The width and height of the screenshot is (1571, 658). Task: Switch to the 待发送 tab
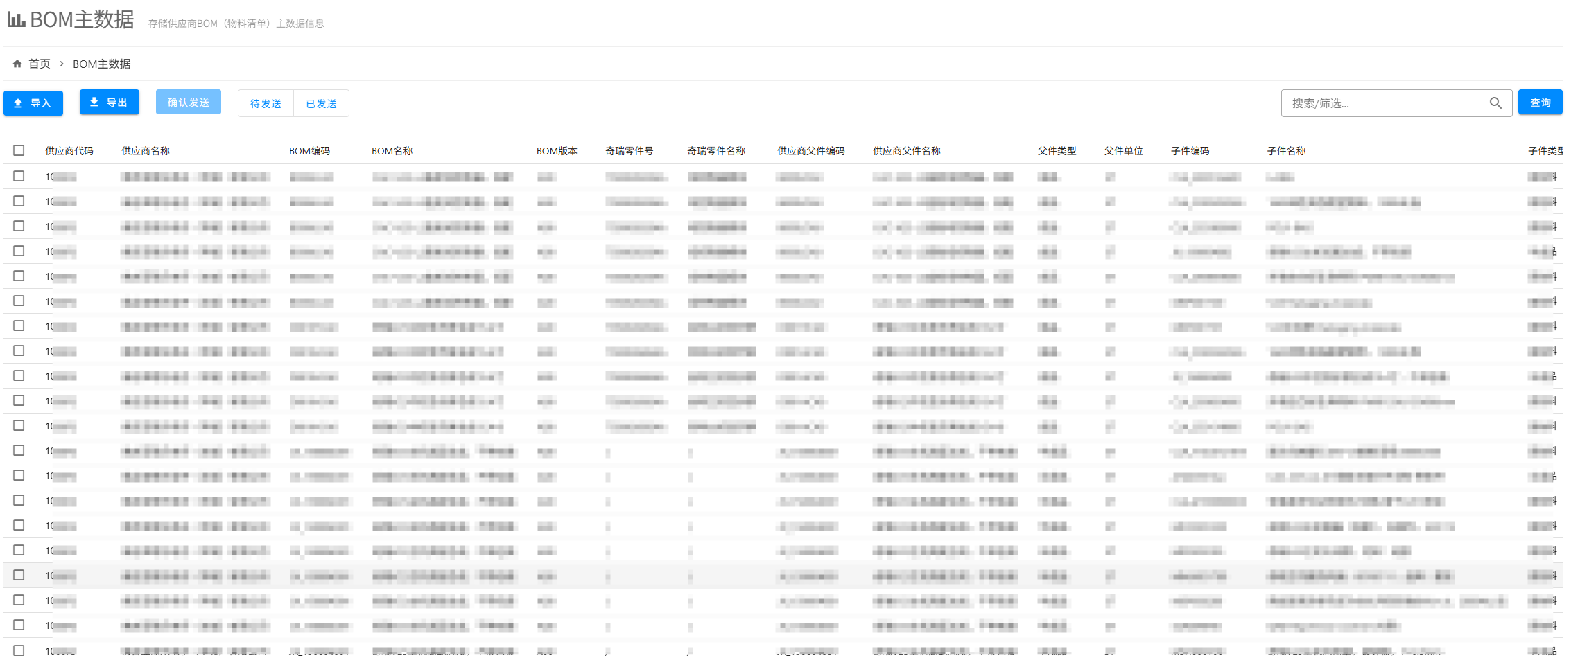(266, 103)
